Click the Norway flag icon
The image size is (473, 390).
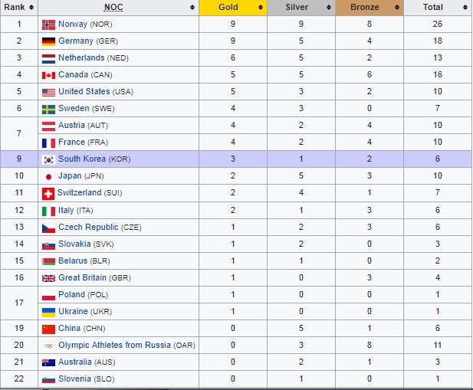click(48, 25)
